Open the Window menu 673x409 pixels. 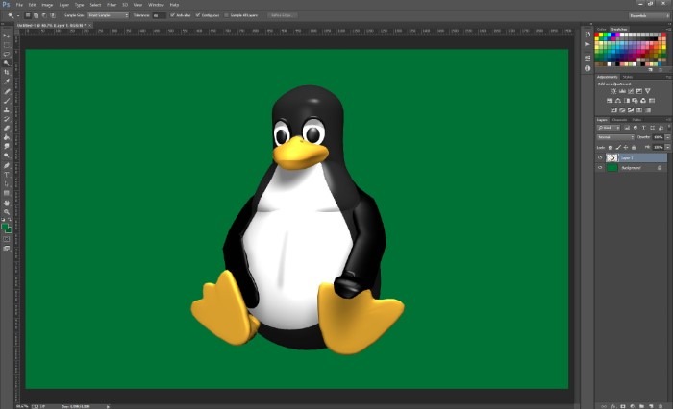[x=156, y=5]
